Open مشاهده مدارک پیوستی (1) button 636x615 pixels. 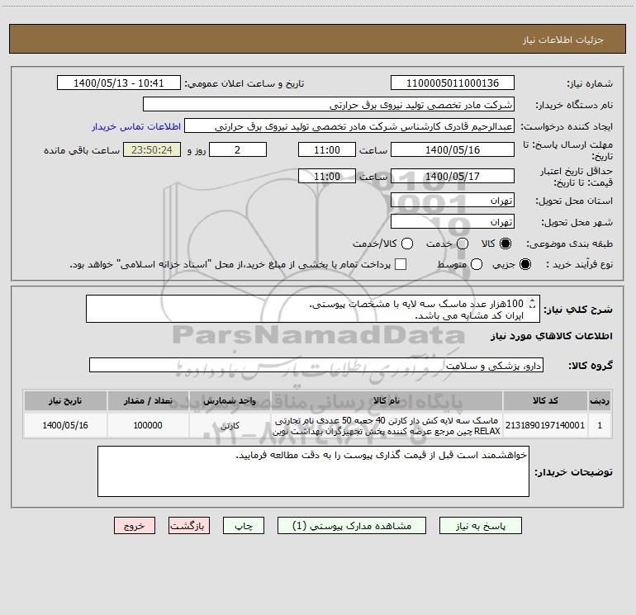coord(351,525)
